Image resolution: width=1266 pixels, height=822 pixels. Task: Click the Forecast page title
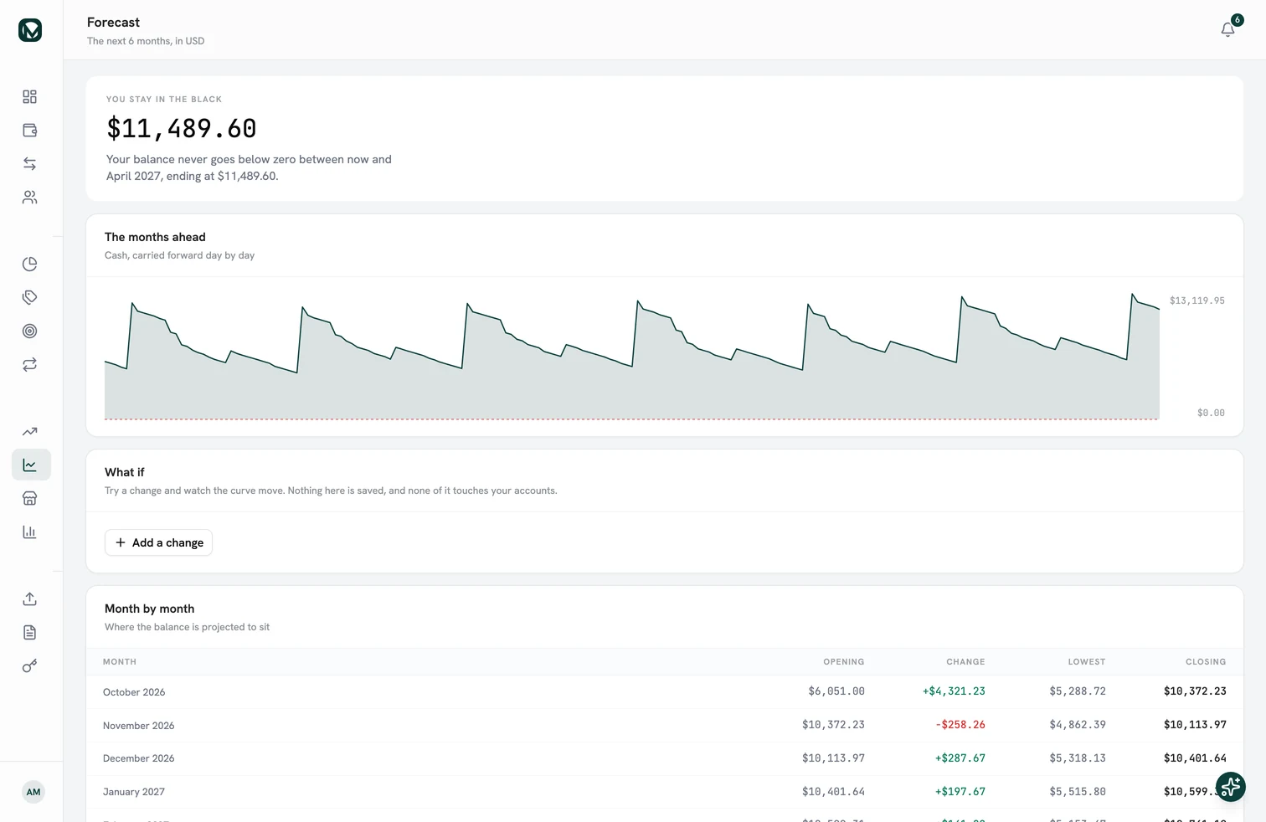[x=113, y=23]
